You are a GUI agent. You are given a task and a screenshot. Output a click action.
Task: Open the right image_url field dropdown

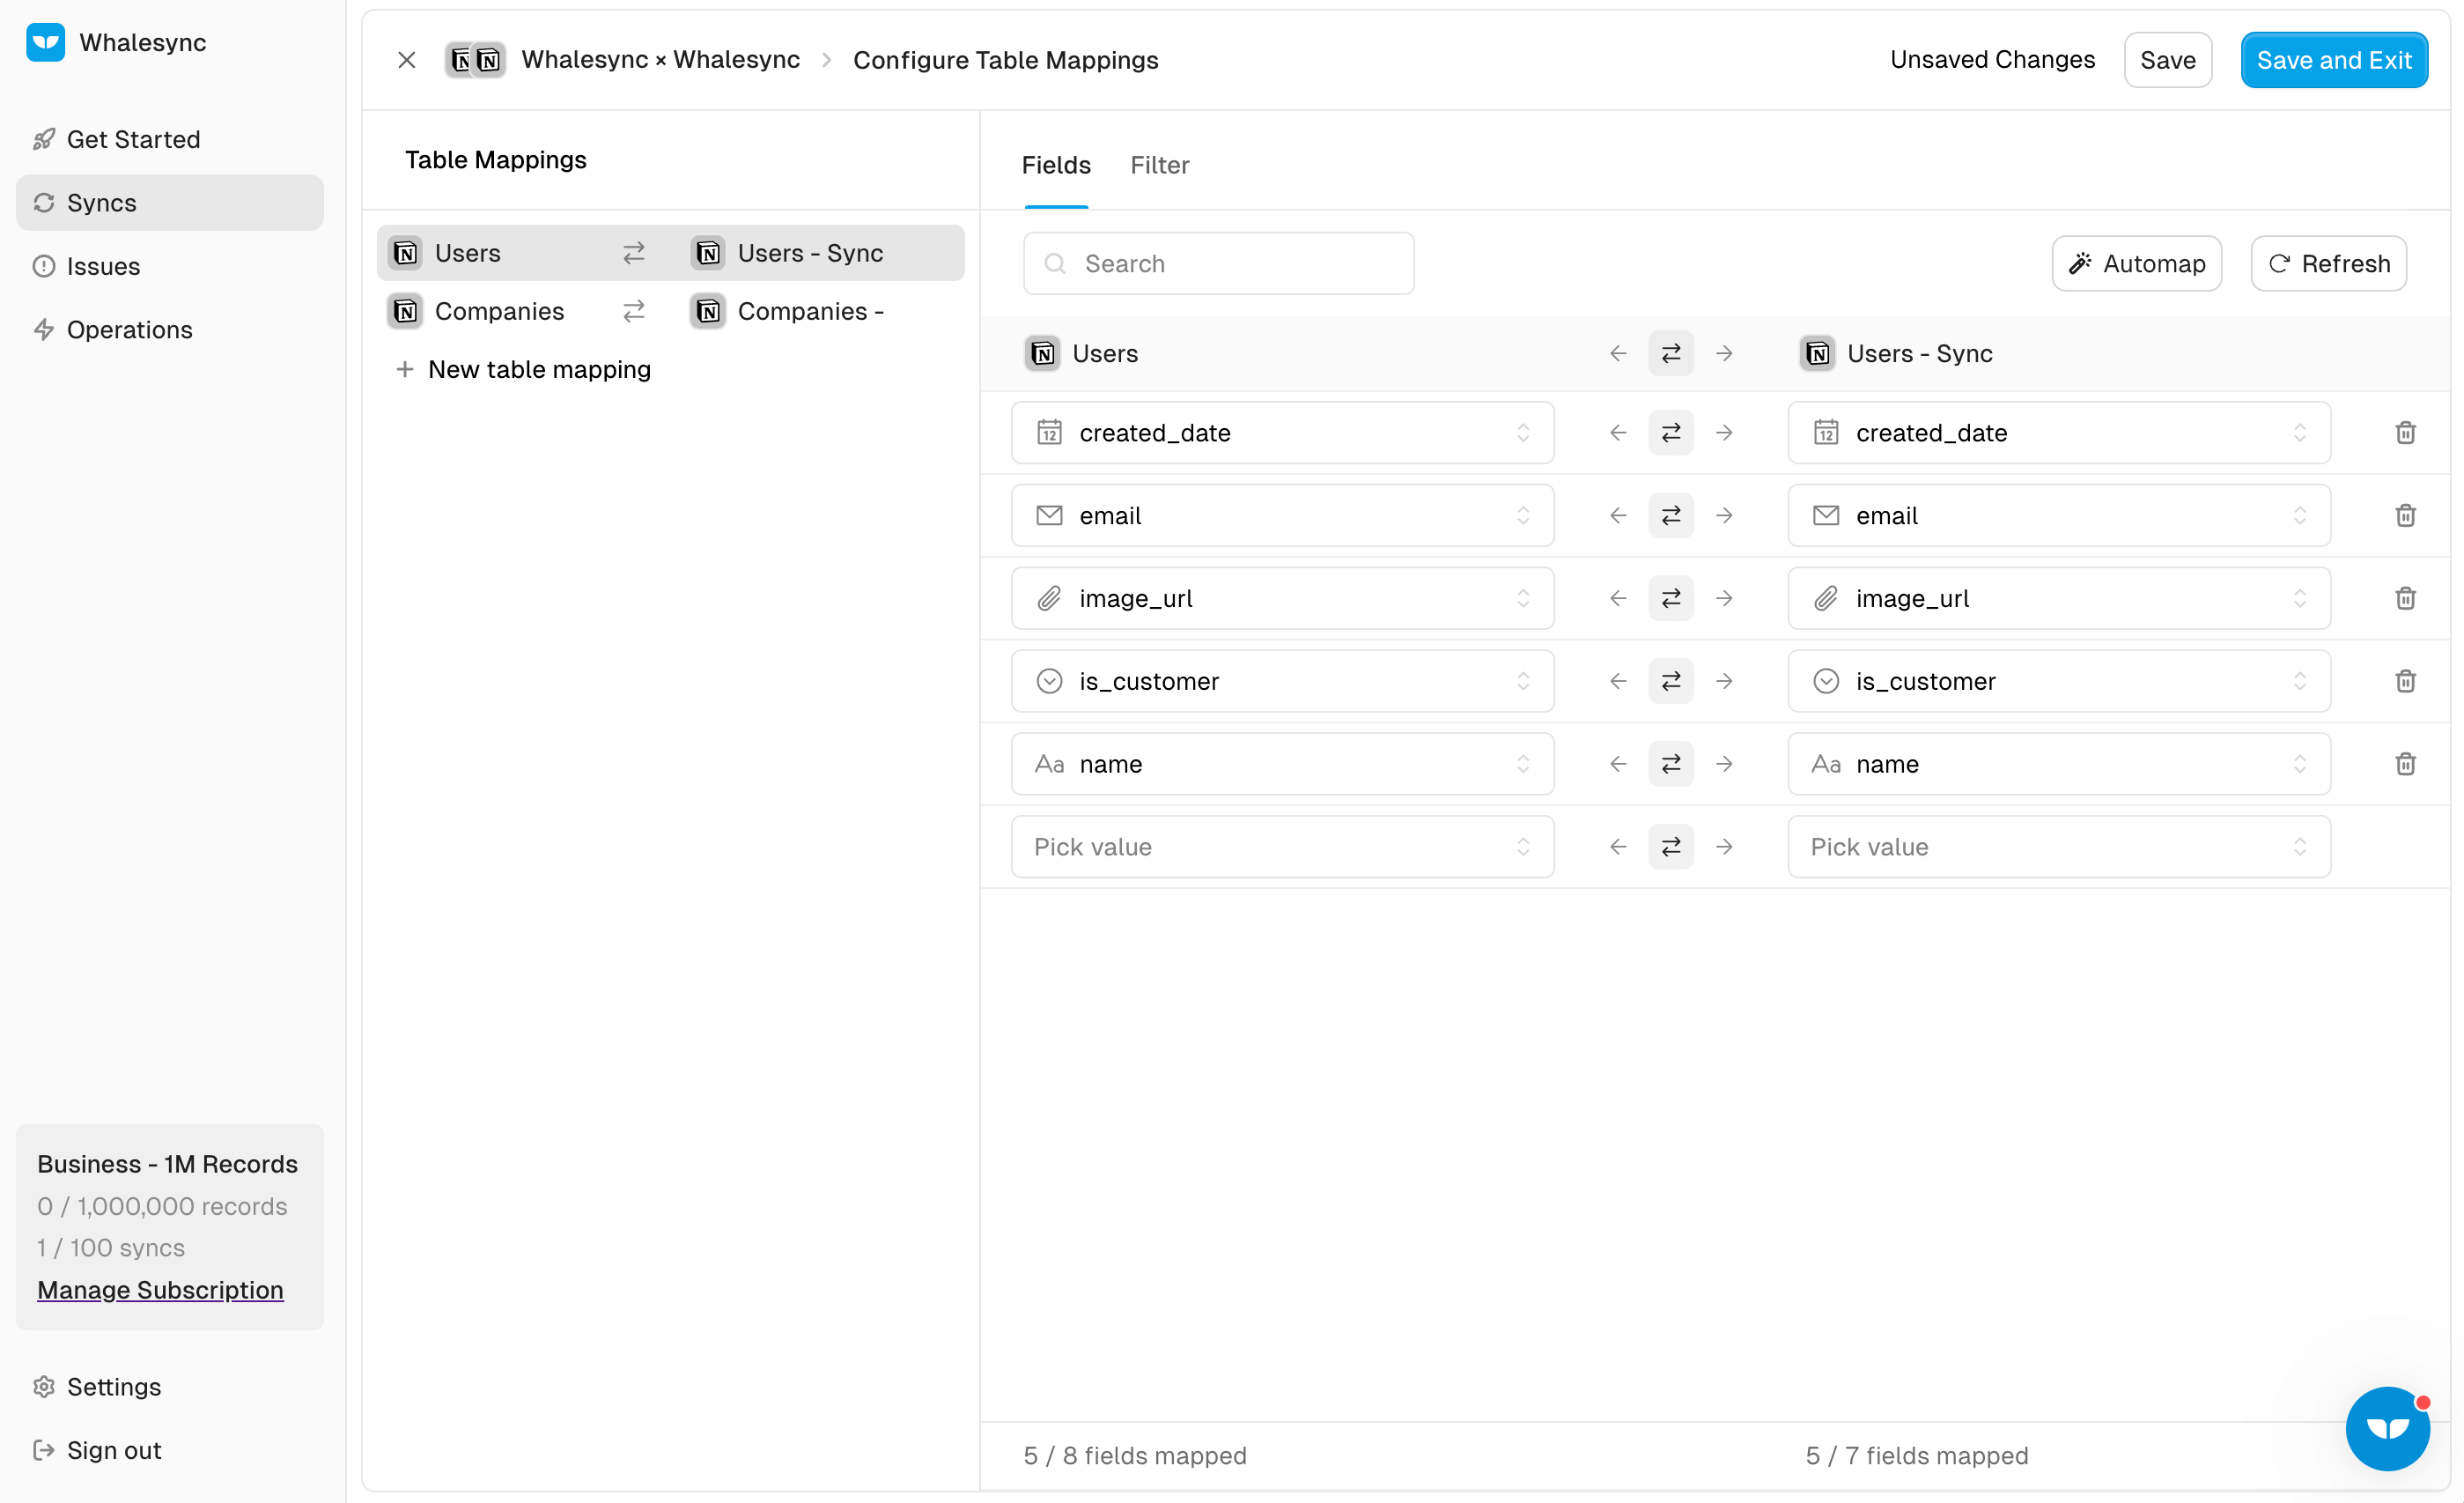click(x=2059, y=598)
